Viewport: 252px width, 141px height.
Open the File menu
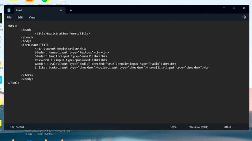[9, 17]
